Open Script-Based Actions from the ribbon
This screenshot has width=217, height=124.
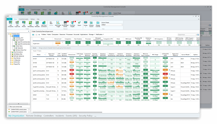pyautogui.click(x=65, y=24)
